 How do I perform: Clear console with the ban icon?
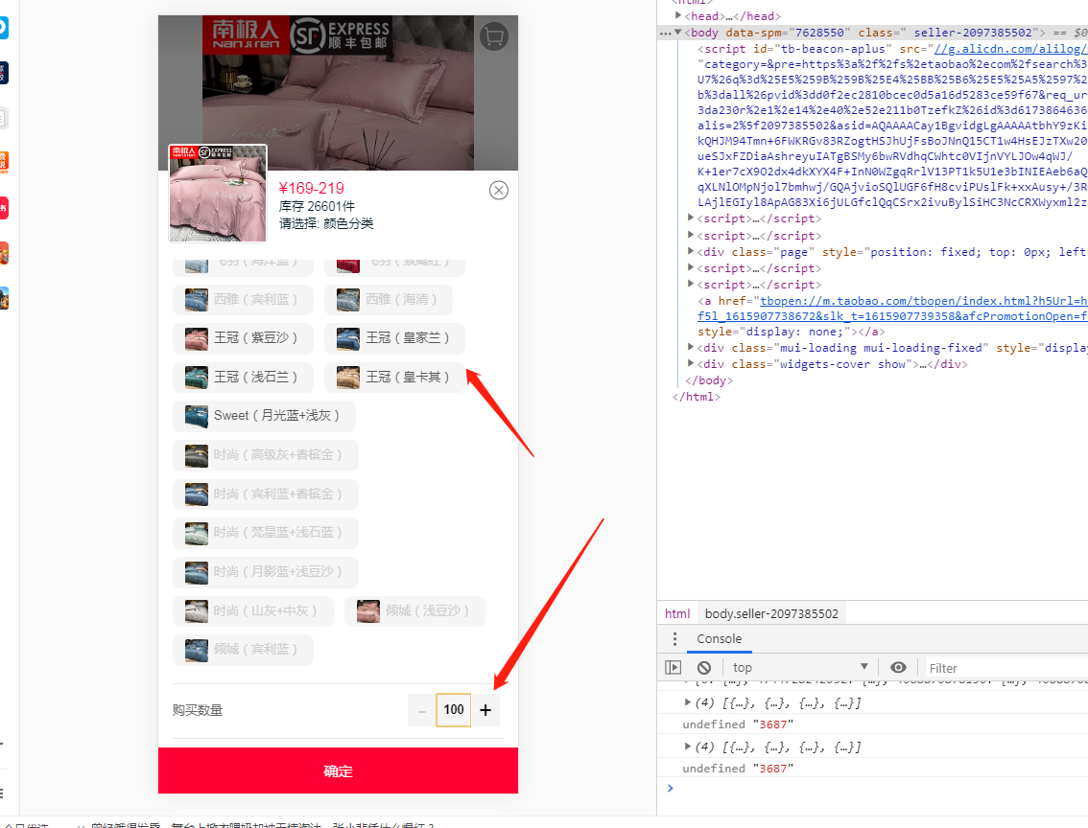click(x=703, y=667)
